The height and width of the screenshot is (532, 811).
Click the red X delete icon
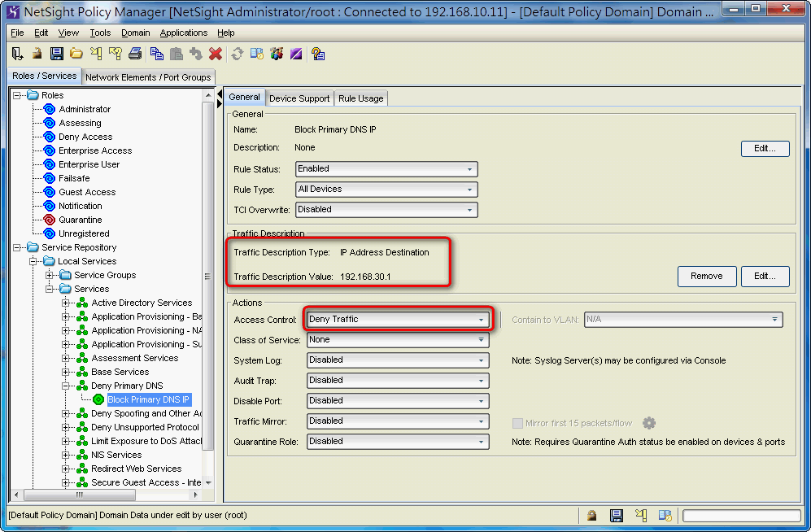pyautogui.click(x=216, y=54)
